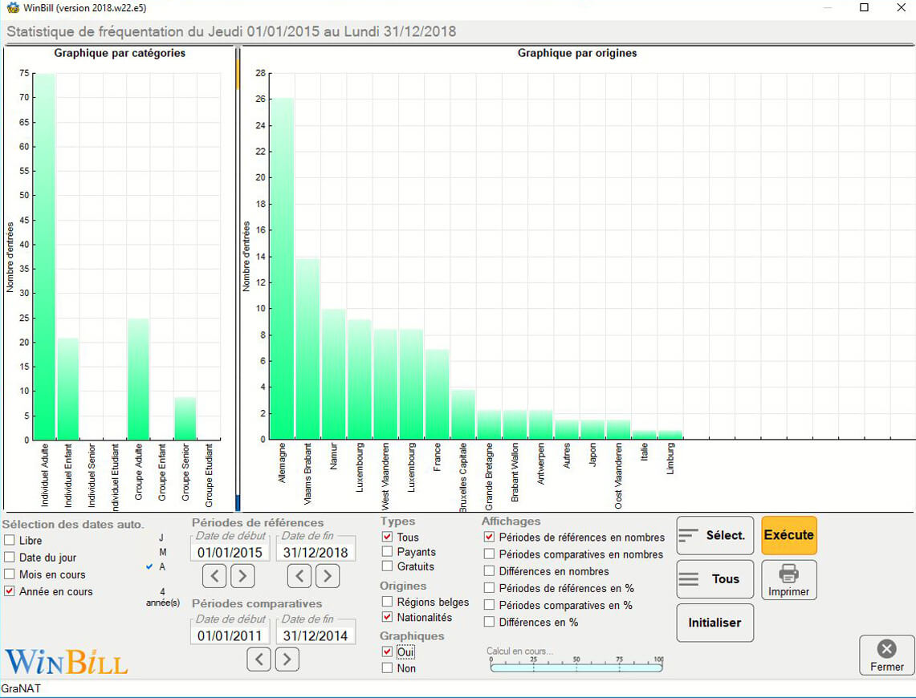Move reference end date backward
The height and width of the screenshot is (698, 916).
[x=299, y=576]
